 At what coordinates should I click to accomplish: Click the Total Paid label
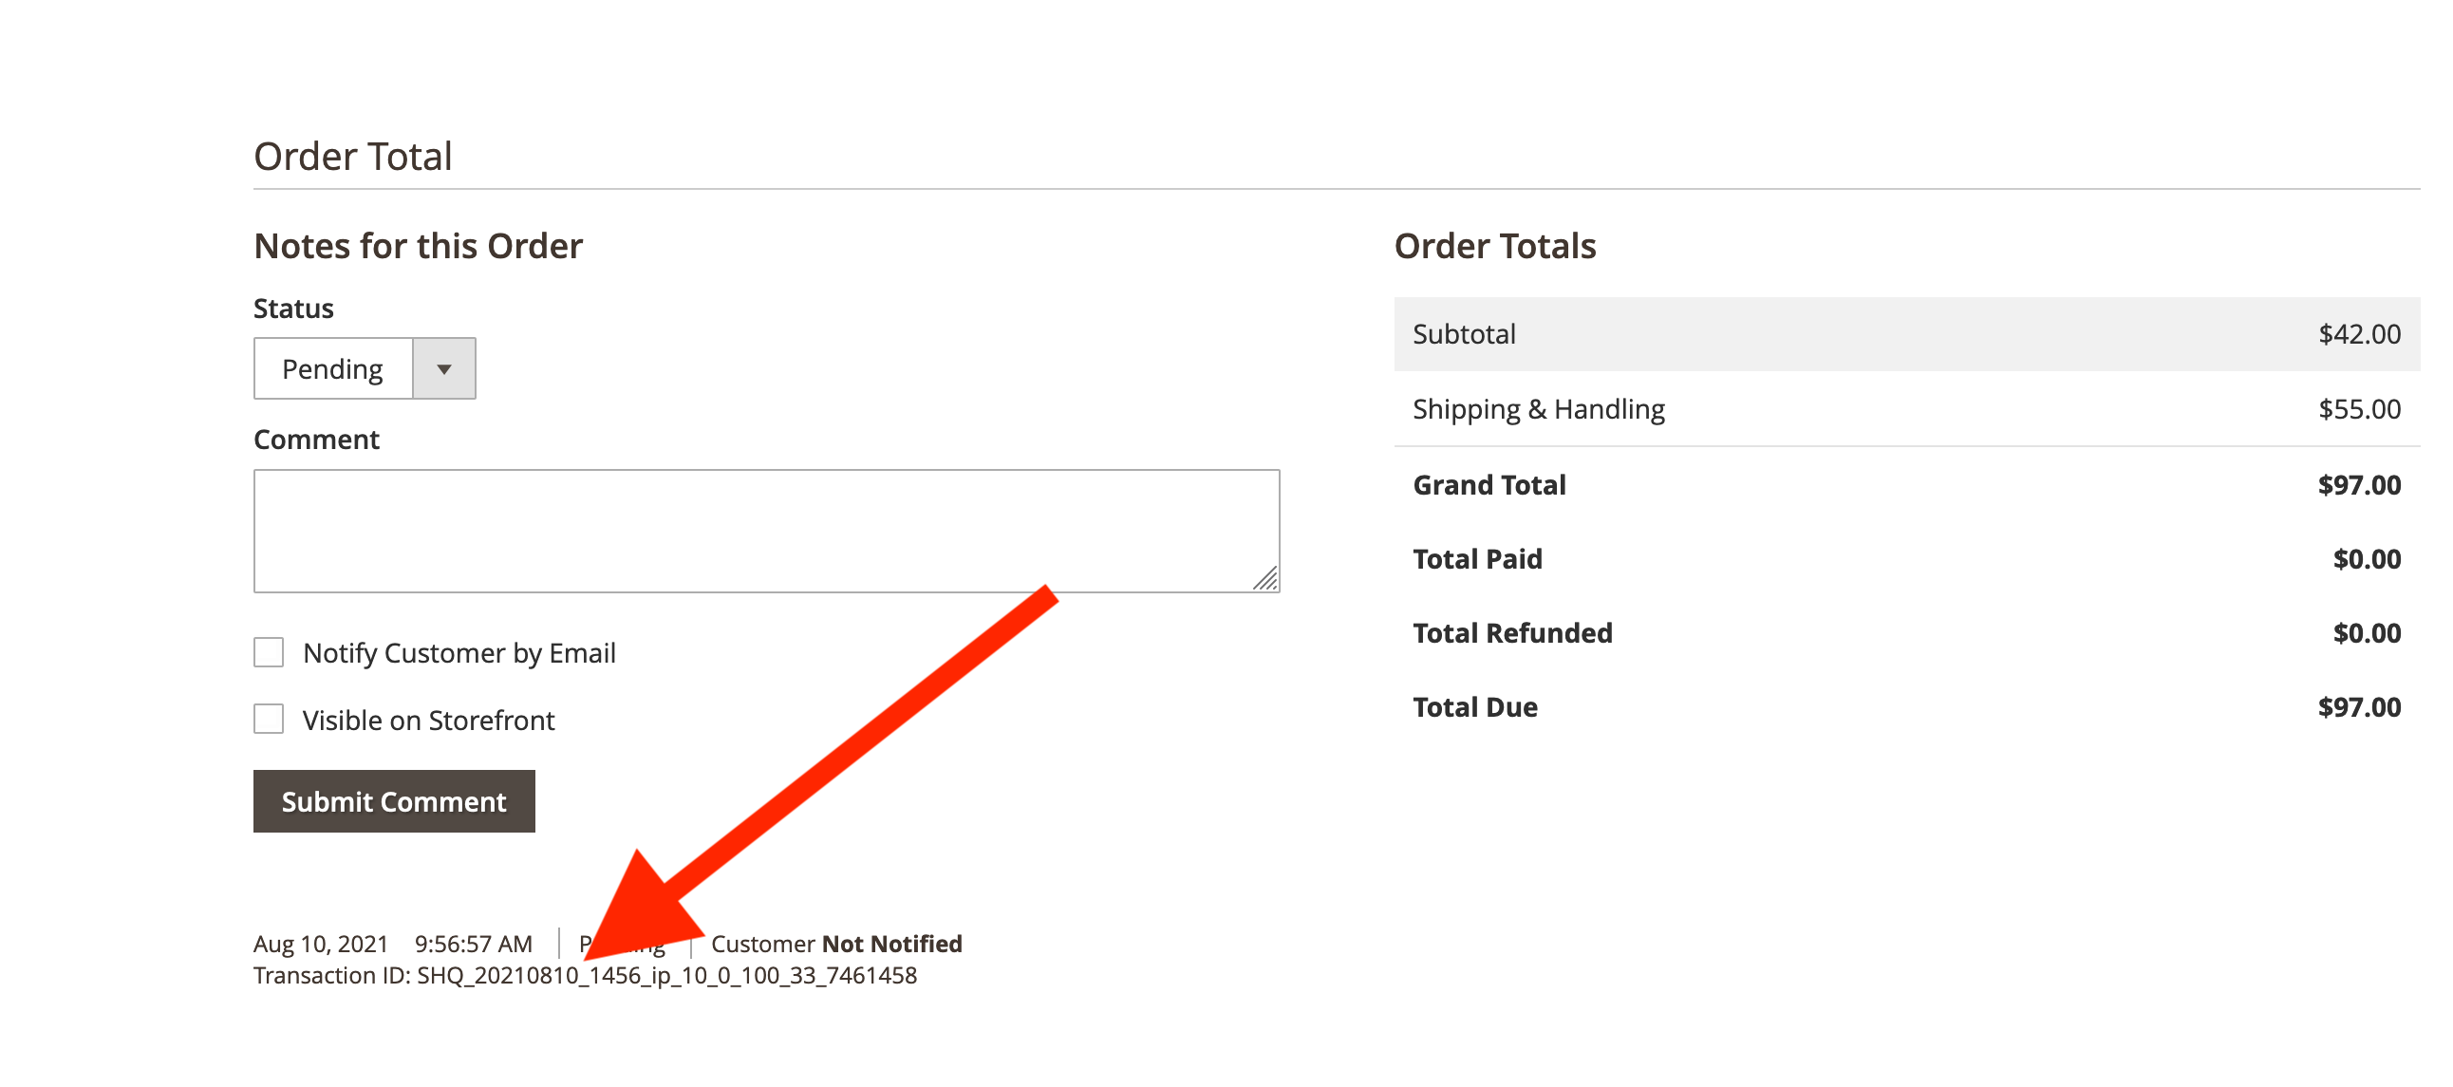[1477, 559]
